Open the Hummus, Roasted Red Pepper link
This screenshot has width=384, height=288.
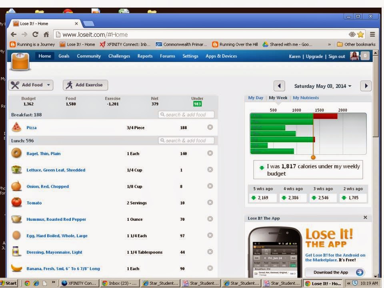56,220
